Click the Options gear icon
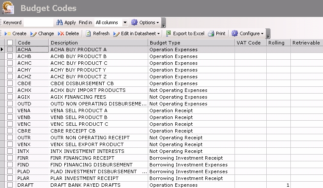Viewport: 323px width, 188px height. (x=135, y=22)
